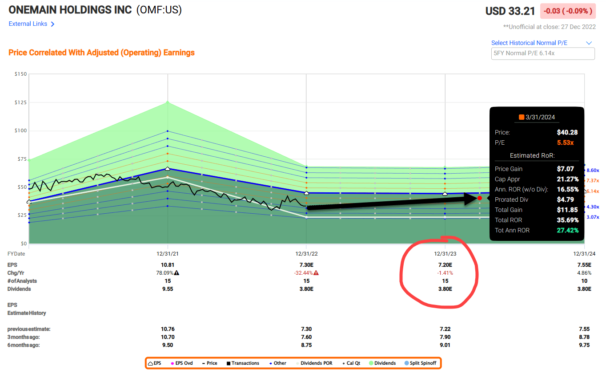
Task: Click the 6 months ago value 9.75
Action: click(584, 345)
